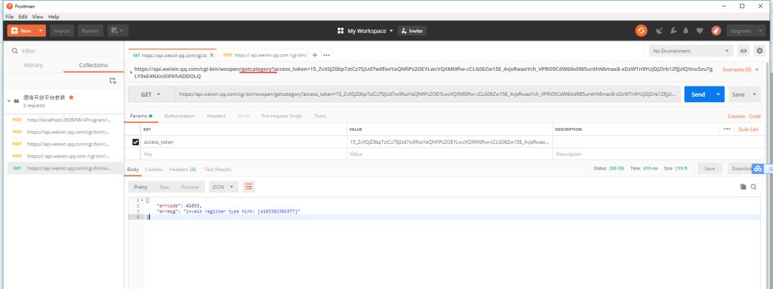Open the Code link
Image resolution: width=773 pixels, height=289 pixels.
coord(755,116)
